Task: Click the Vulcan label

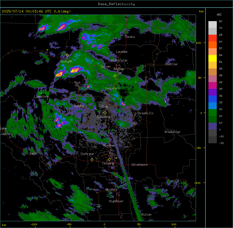Action: [147, 214]
